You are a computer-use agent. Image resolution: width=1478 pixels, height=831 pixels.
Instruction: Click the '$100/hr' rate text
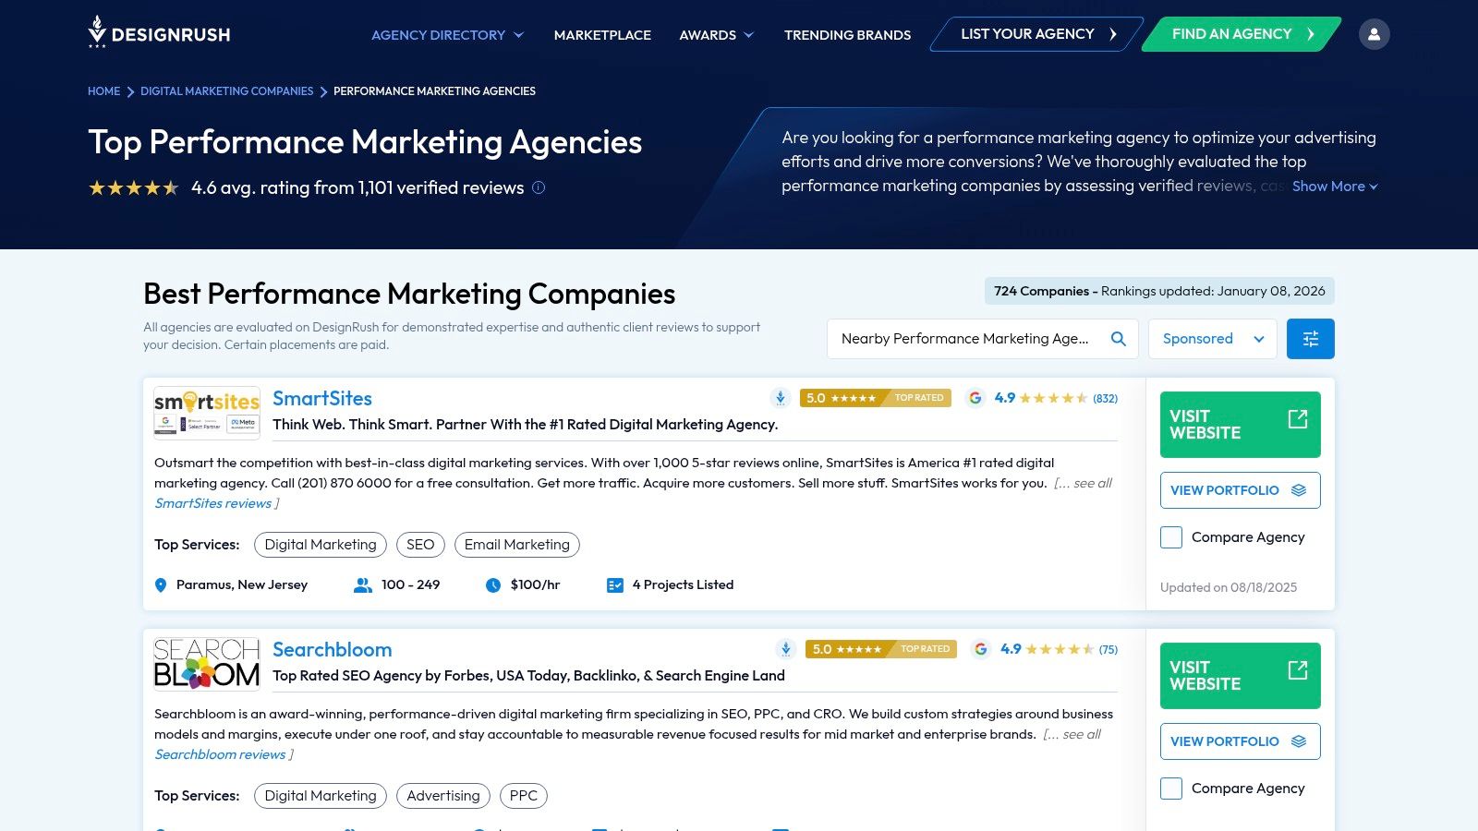(x=535, y=585)
